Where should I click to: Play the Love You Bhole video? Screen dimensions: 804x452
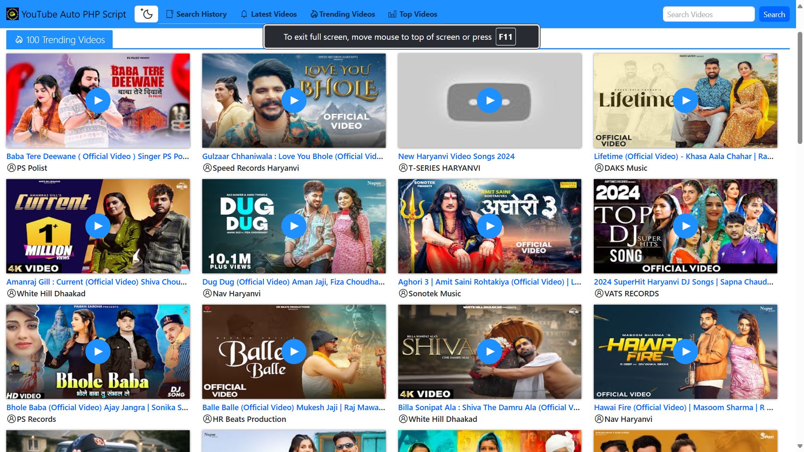[294, 100]
